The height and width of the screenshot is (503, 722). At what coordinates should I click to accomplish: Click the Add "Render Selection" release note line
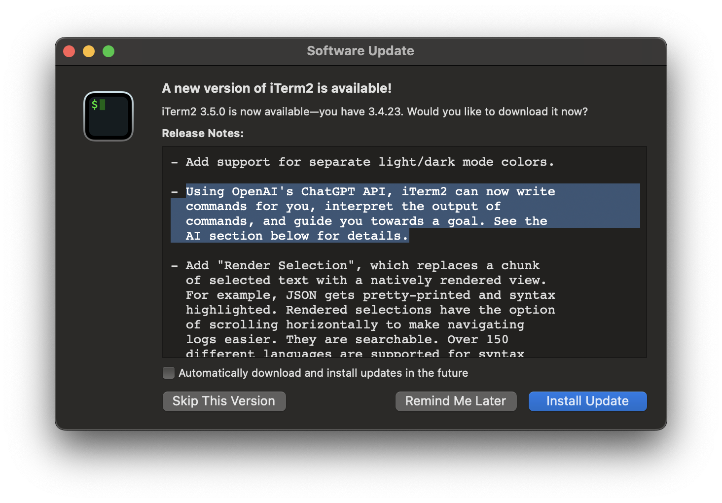tap(362, 265)
